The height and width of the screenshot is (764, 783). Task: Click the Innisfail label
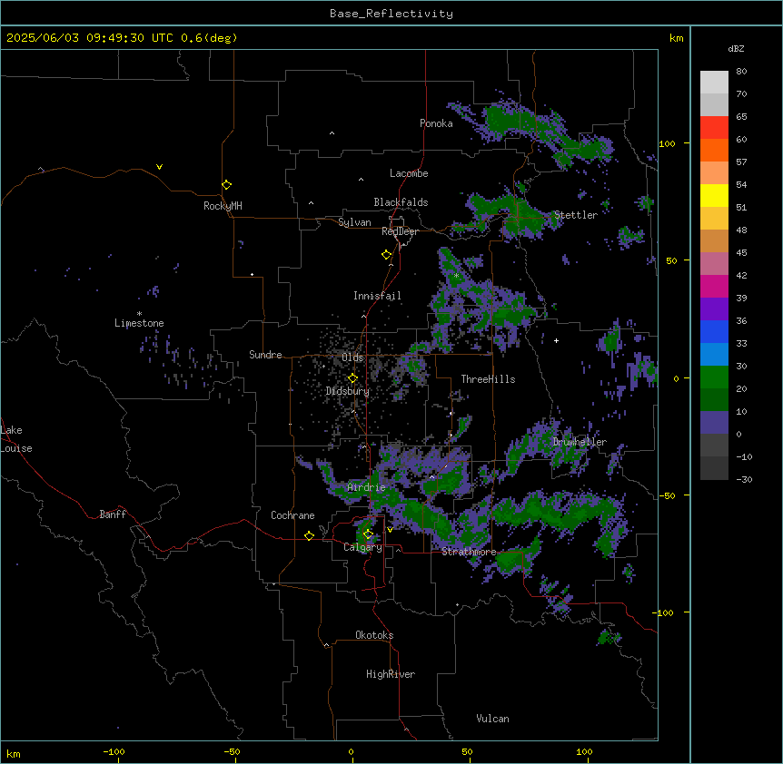(x=377, y=296)
